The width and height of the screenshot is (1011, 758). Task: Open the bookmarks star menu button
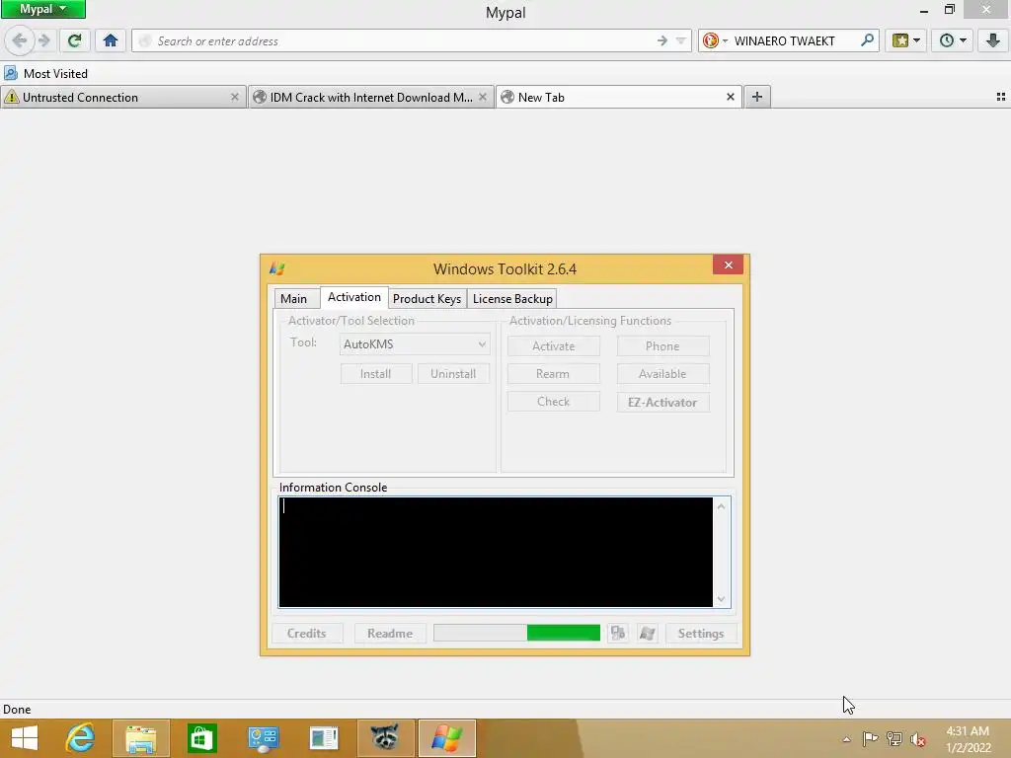tap(906, 40)
